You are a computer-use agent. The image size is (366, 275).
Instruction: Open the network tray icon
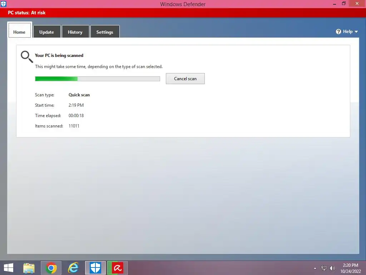pyautogui.click(x=324, y=268)
